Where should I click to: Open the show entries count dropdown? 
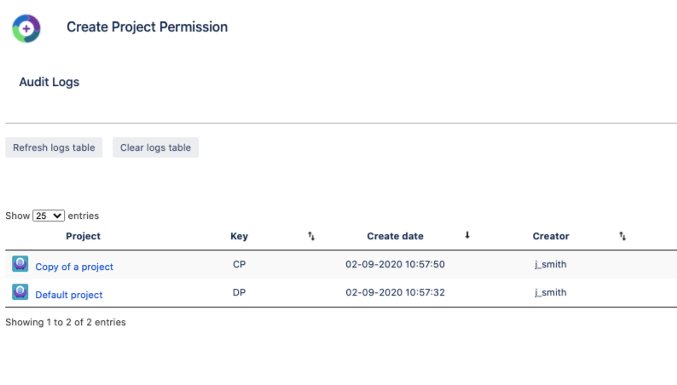49,216
